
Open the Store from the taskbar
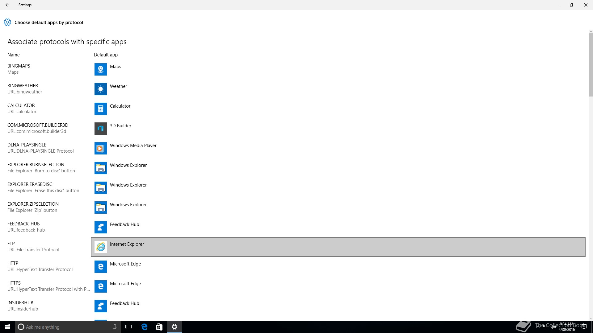159,327
